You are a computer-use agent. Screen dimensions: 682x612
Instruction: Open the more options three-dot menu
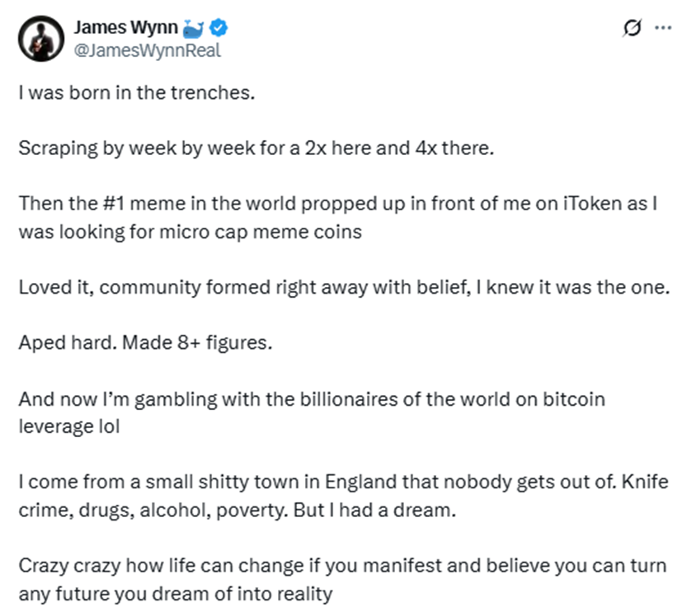point(662,28)
